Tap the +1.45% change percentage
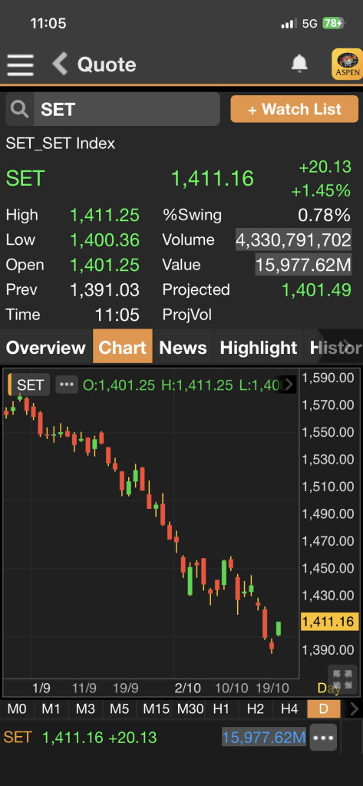 [321, 190]
